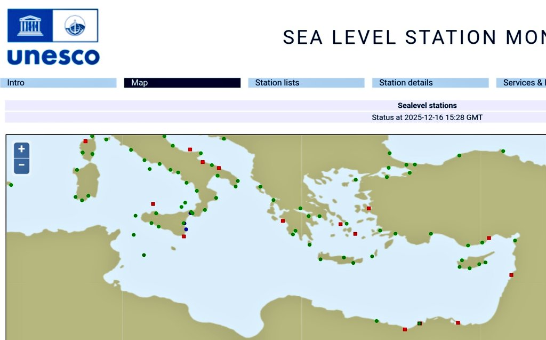Select easternmost red marker on Egyptian coast
The image size is (546, 340).
(x=458, y=323)
